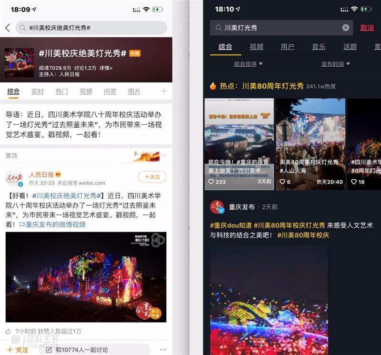This screenshot has height=355, width=381.
Task: Tap the plus icon to add tabs
Action: 164,91
